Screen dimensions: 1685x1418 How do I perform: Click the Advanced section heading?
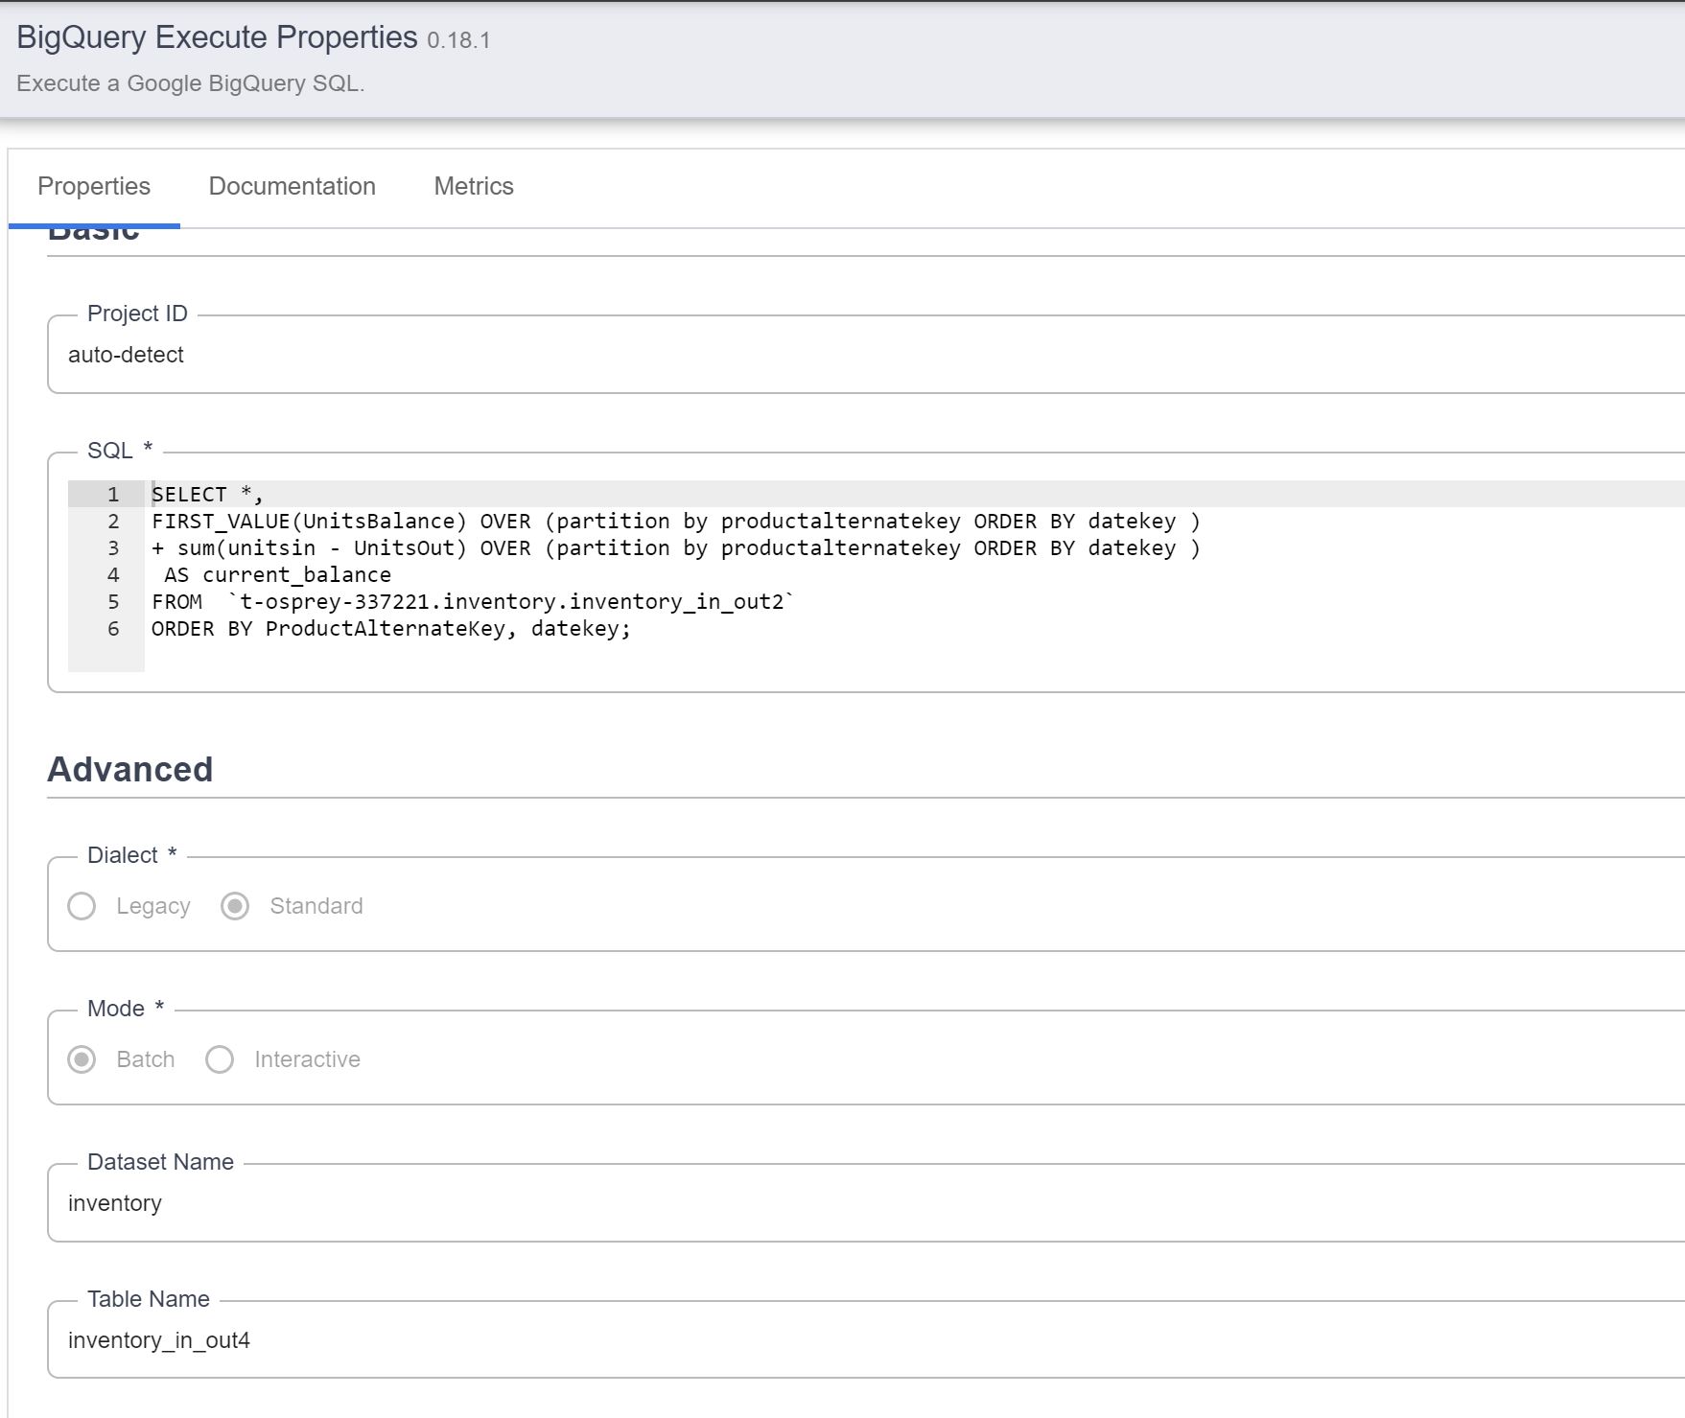click(130, 768)
